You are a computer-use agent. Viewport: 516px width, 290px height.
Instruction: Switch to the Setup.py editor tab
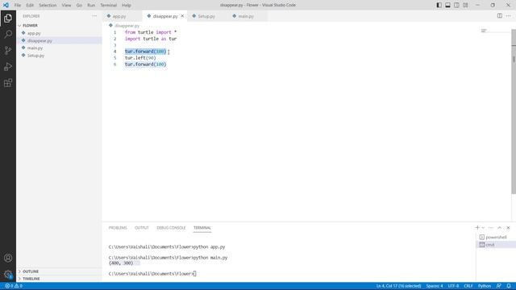(x=207, y=16)
